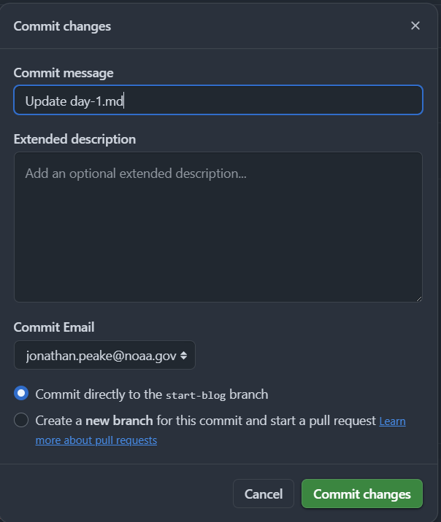Close the Commit changes dialog with X
Viewport: 441px width, 522px height.
coord(415,26)
